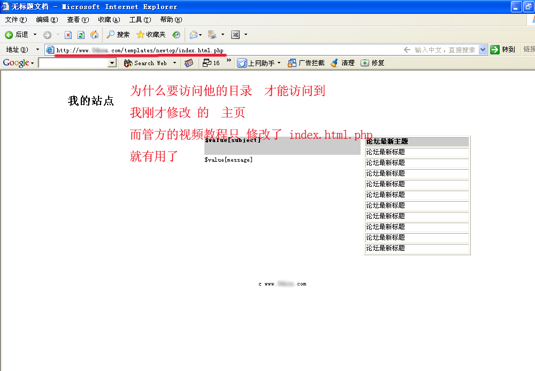This screenshot has width=535, height=371.
Task: Click the Edit page toolbar icon
Action: [x=235, y=35]
